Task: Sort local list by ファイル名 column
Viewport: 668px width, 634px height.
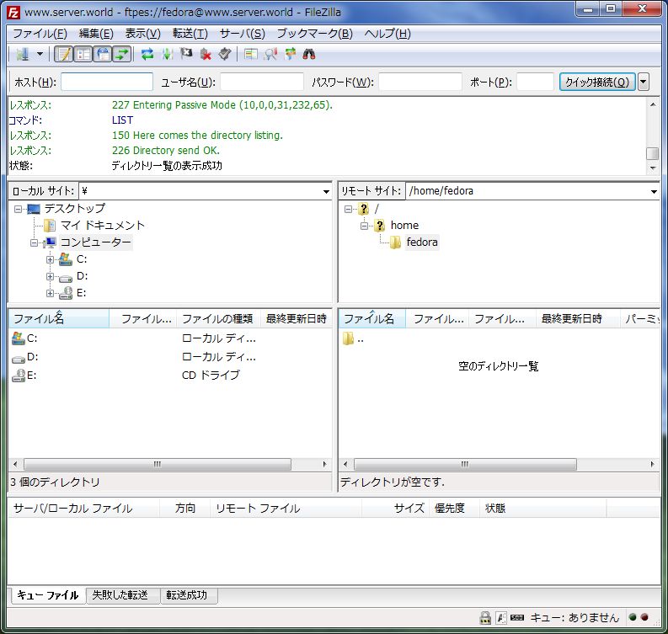Action: (x=59, y=318)
